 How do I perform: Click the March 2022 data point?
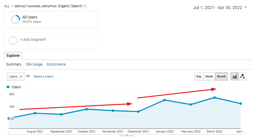click(x=214, y=98)
